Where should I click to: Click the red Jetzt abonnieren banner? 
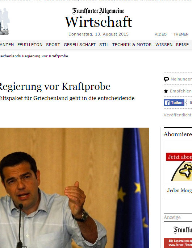(x=179, y=157)
